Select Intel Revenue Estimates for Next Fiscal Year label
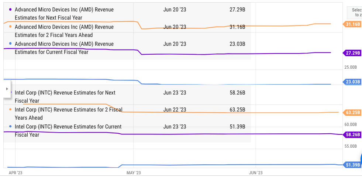Viewport: 362px width, 178px height. click(x=65, y=97)
